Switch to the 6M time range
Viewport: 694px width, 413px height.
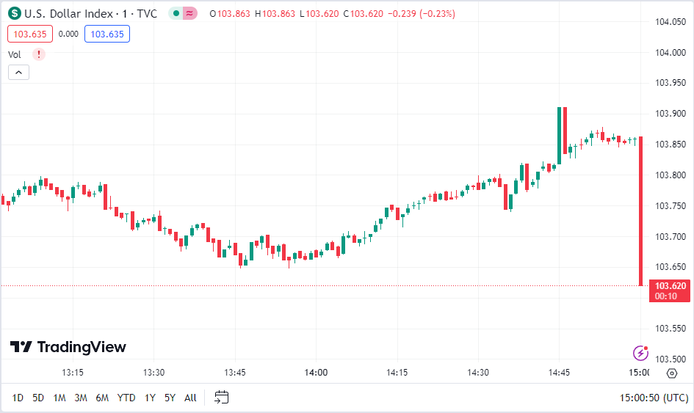pyautogui.click(x=102, y=398)
